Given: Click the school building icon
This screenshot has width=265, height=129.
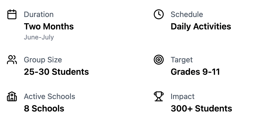Looking at the screenshot, I should click(x=12, y=97).
